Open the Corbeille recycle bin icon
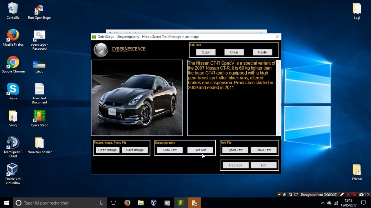 (x=13, y=11)
